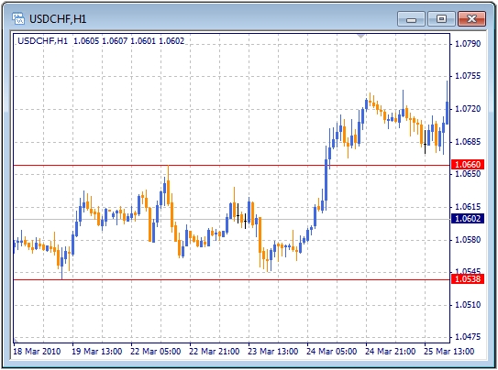The width and height of the screenshot is (498, 370).
Task: Click the small arrow at chart bottom-left corner
Action: [16, 340]
